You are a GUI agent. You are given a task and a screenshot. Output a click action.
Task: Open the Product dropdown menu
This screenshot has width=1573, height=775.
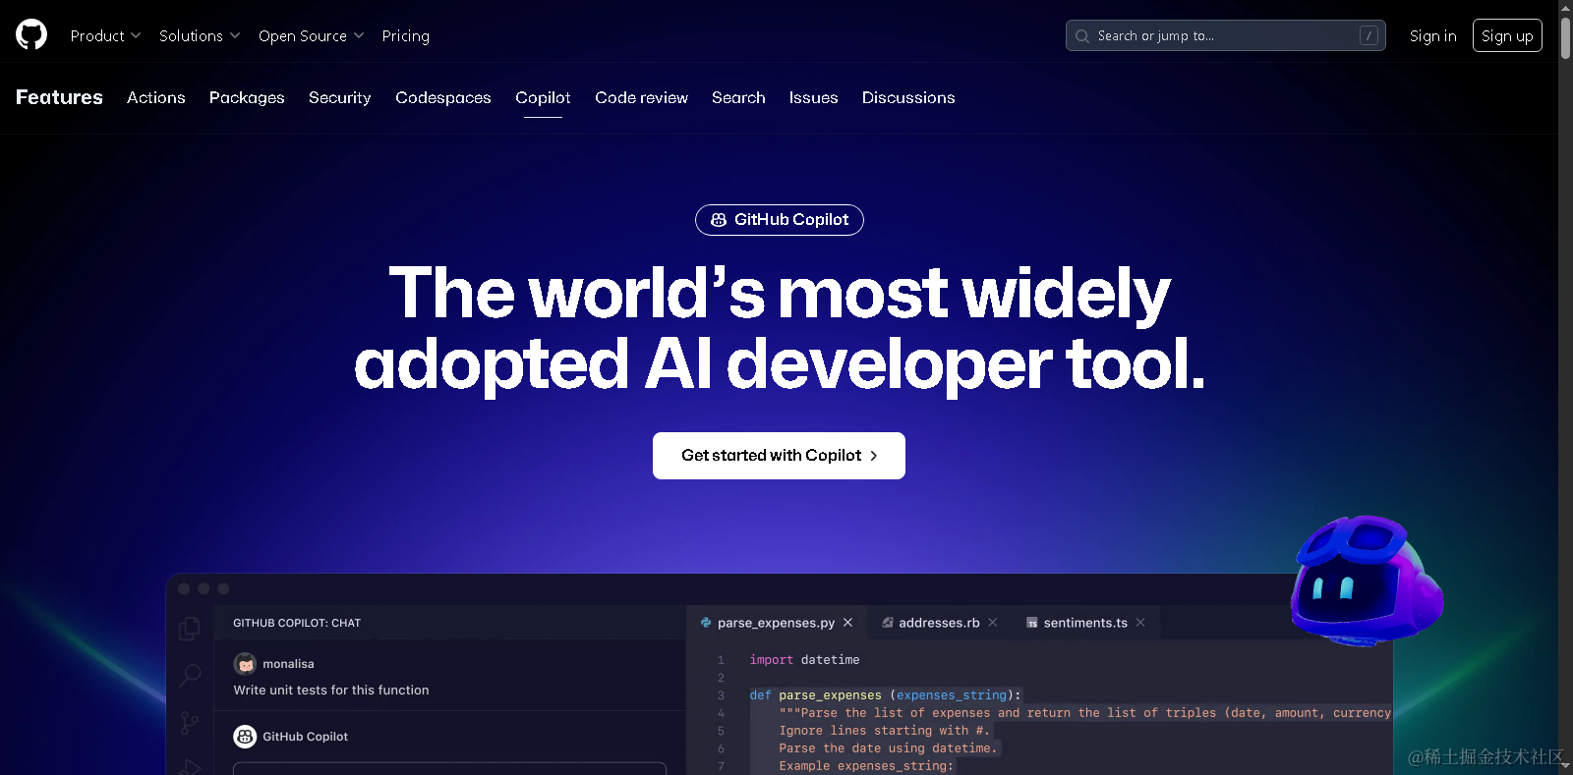coord(105,35)
